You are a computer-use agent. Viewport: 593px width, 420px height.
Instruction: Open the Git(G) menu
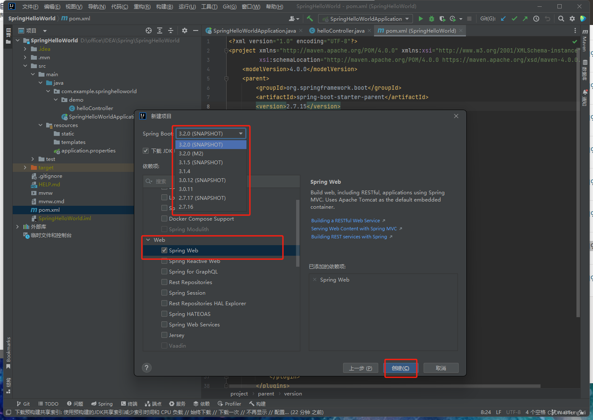tap(230, 6)
